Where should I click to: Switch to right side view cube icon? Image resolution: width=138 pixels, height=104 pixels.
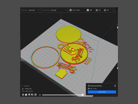(35, 95)
